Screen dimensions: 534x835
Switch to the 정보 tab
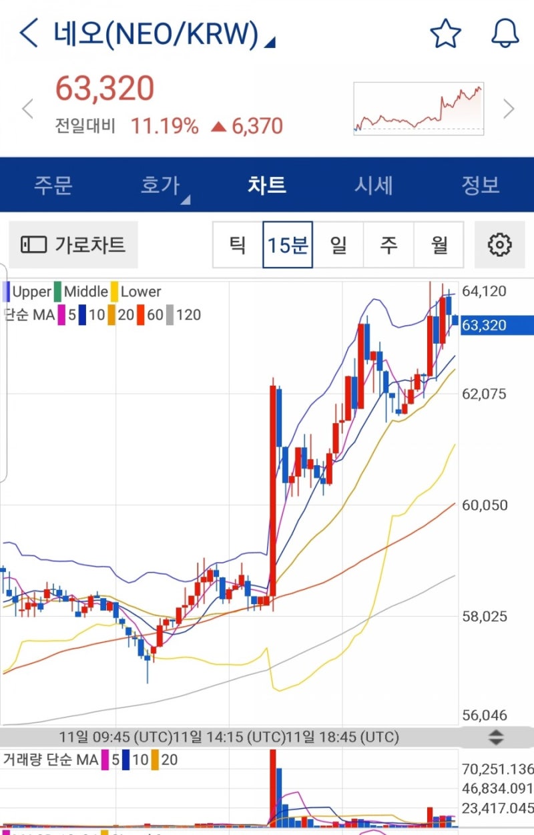pyautogui.click(x=482, y=186)
